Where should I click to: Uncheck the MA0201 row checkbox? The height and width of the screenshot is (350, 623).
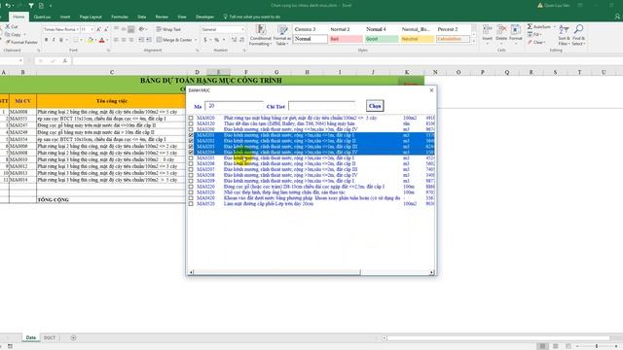(191, 135)
